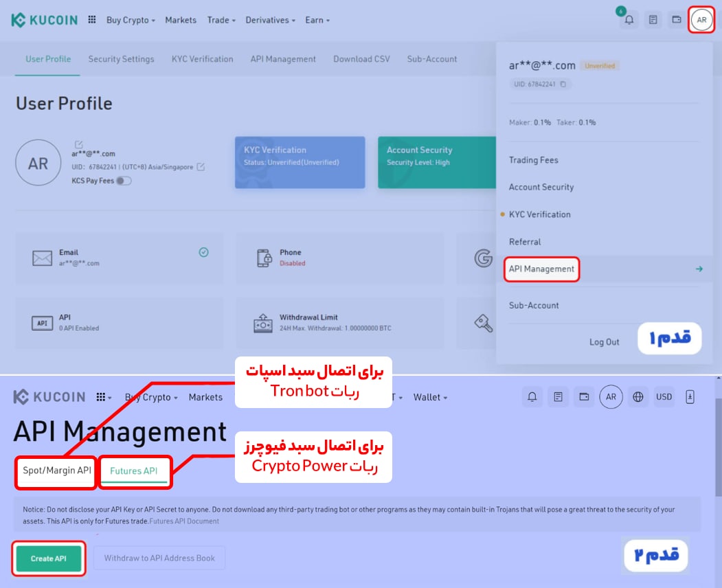The height and width of the screenshot is (588, 722).
Task: Expand the Earn dropdown menu
Action: click(317, 20)
